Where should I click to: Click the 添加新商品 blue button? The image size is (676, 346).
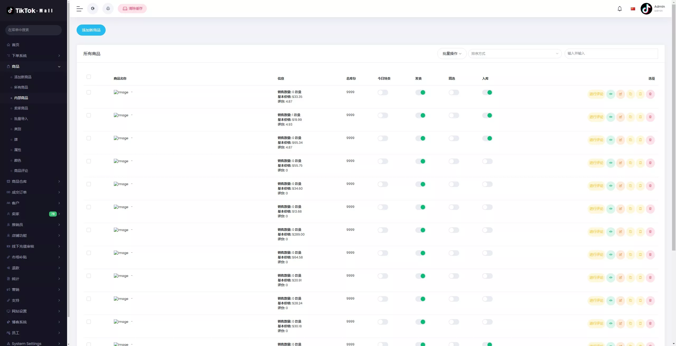click(91, 30)
